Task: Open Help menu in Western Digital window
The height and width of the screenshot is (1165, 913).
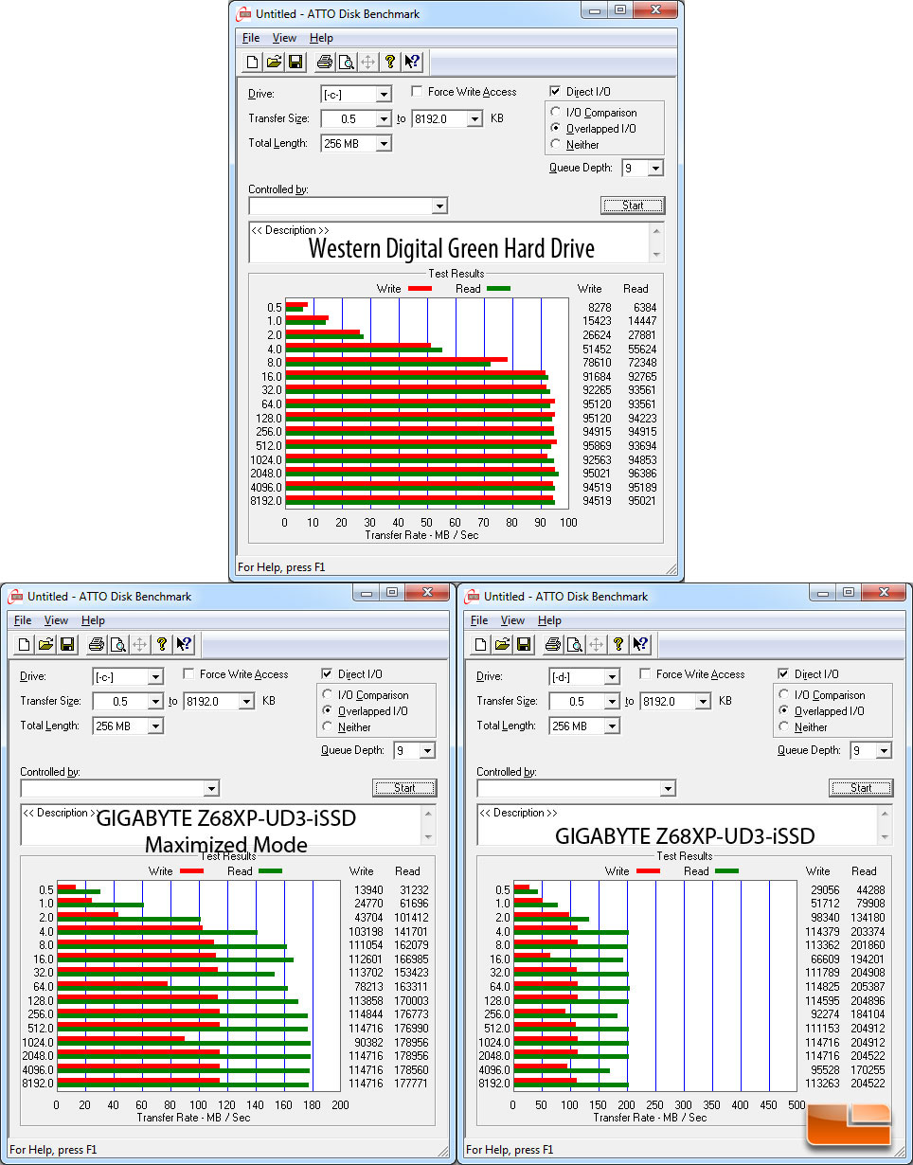Action: pyautogui.click(x=322, y=38)
